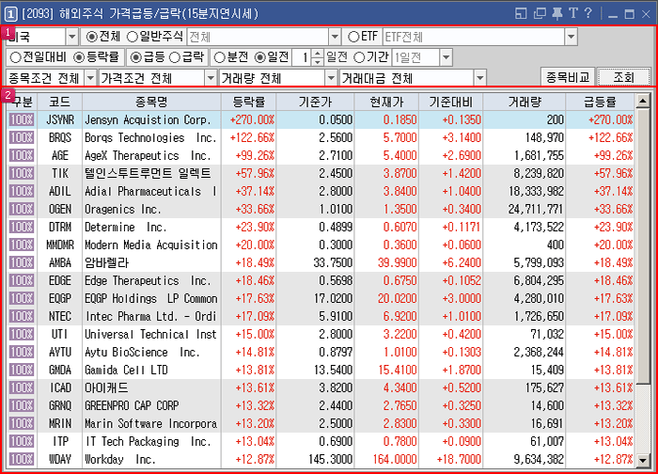Open help with the question mark icon
658x474 pixels.
pyautogui.click(x=587, y=13)
